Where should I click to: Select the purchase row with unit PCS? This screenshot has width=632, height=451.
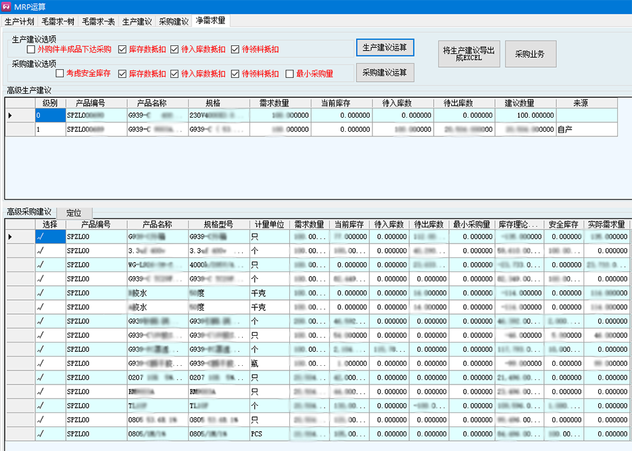click(x=266, y=434)
